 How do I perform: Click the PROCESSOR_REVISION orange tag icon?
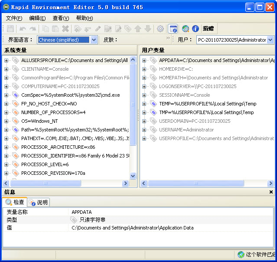tap(16, 173)
